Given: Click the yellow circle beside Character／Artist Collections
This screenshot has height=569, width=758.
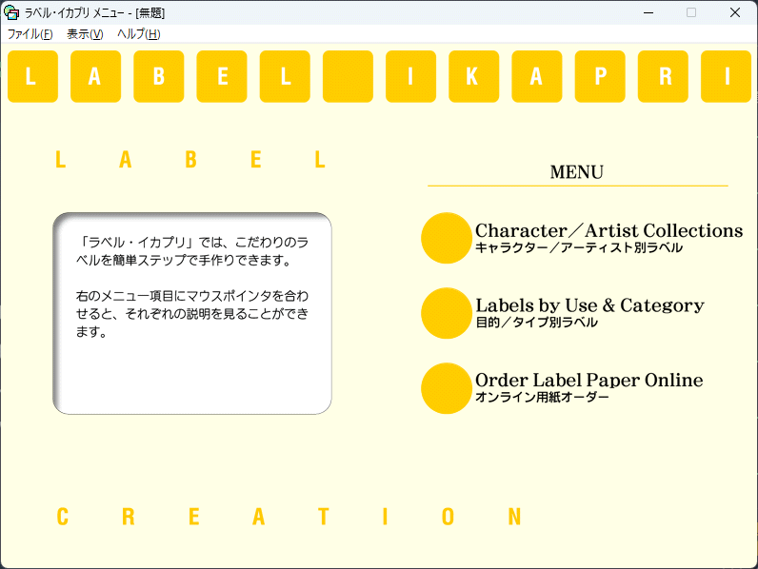Looking at the screenshot, I should [447, 238].
